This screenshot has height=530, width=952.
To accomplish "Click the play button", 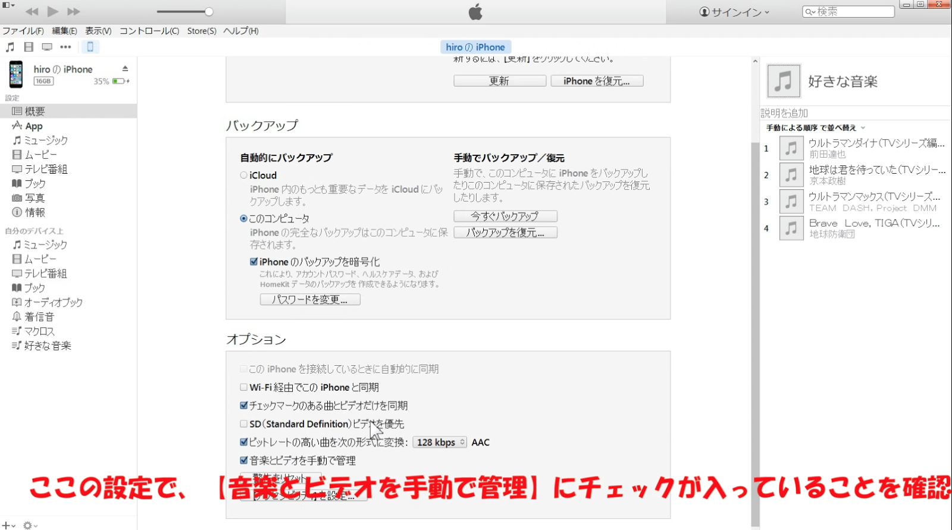I will [x=53, y=11].
